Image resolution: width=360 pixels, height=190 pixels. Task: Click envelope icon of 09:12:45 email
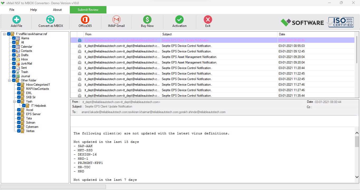click(80, 51)
